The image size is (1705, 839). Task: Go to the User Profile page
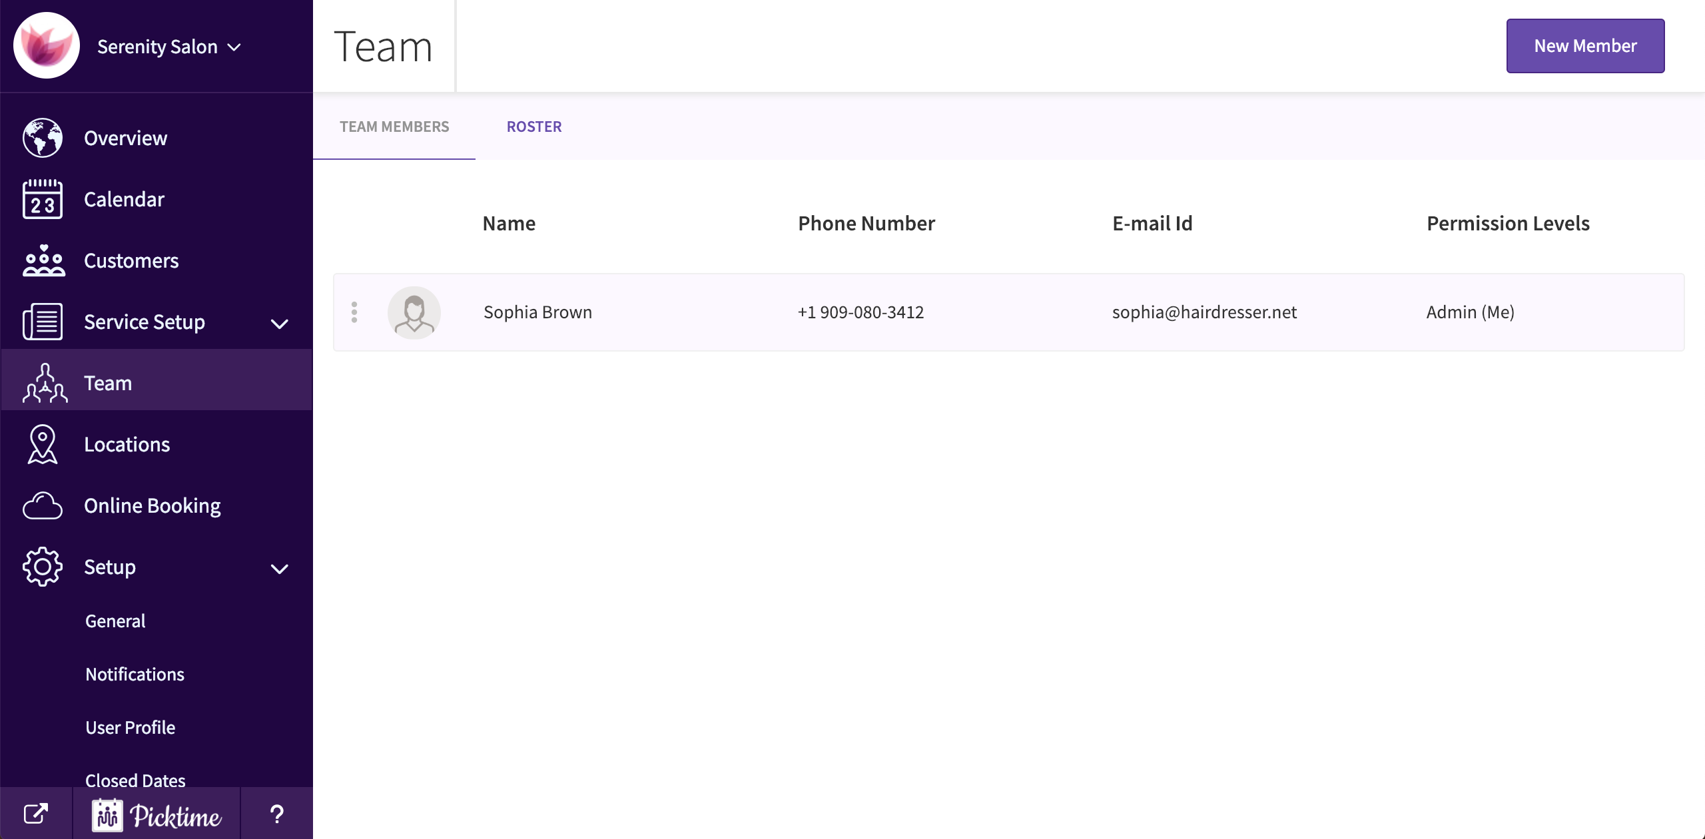131,728
